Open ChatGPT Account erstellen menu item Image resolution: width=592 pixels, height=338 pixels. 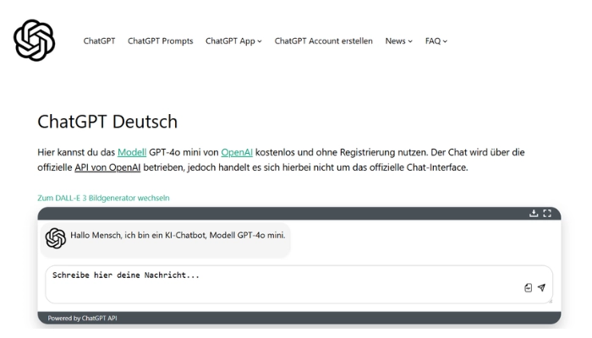tap(324, 41)
